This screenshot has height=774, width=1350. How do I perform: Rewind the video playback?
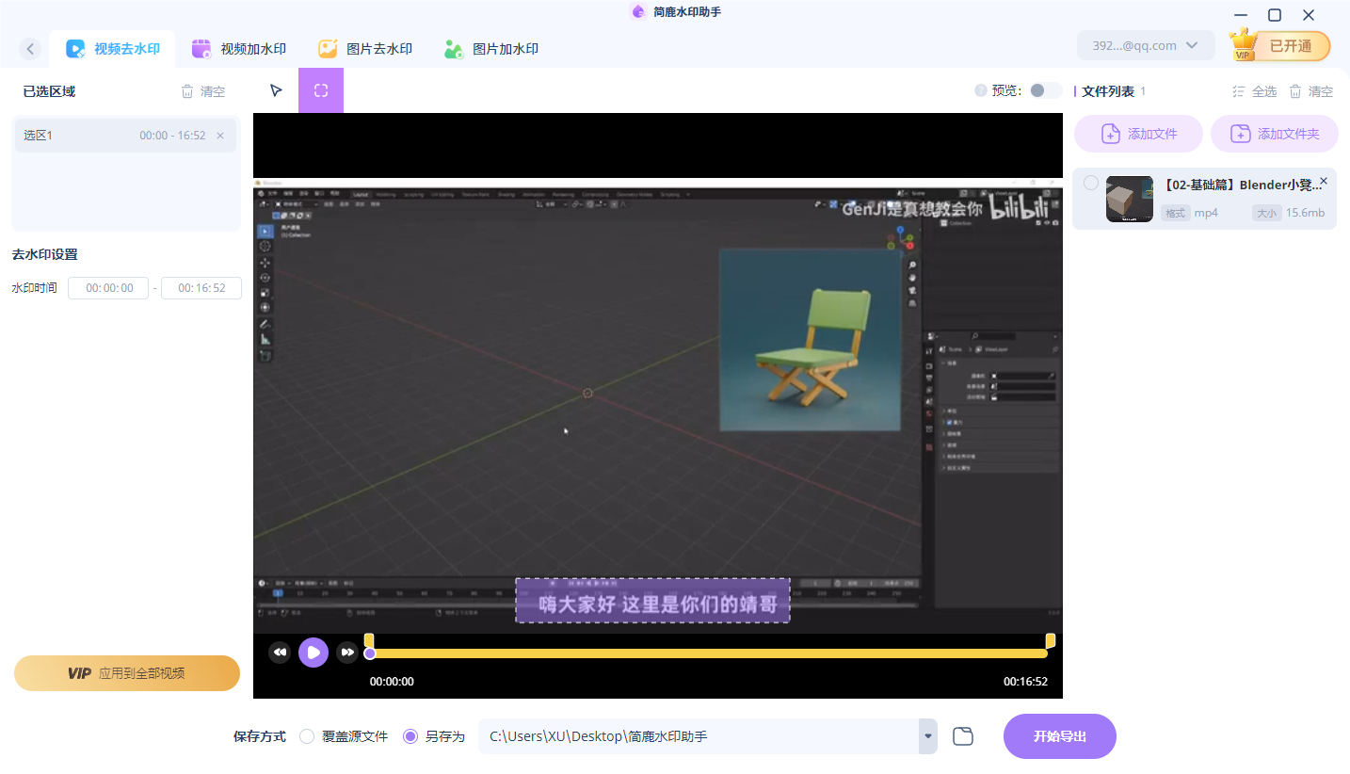click(280, 652)
